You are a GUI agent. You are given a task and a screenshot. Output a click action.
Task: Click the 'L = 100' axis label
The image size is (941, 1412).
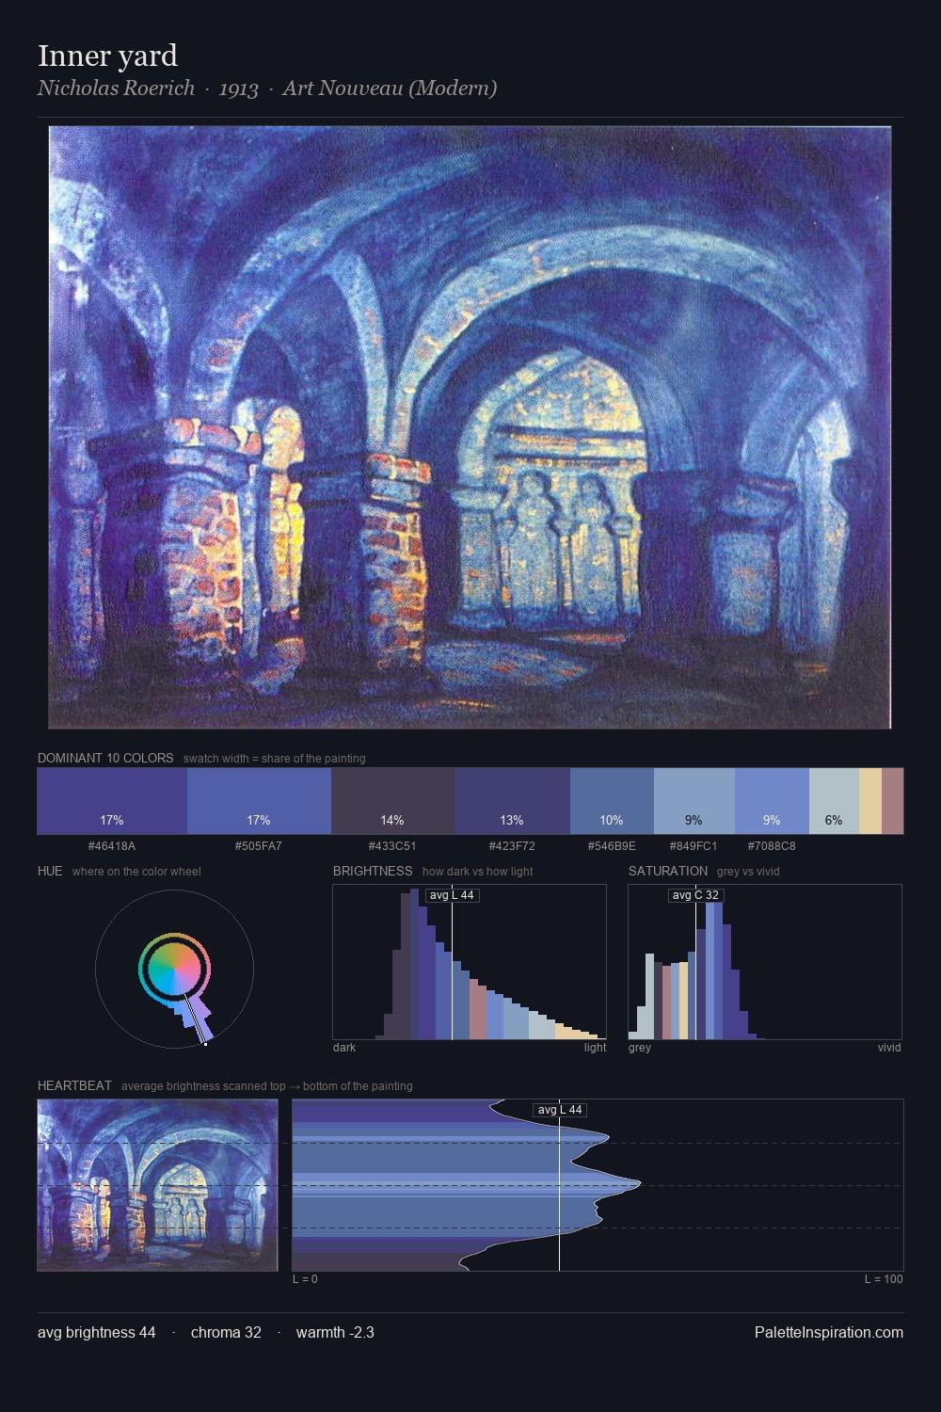point(884,1279)
